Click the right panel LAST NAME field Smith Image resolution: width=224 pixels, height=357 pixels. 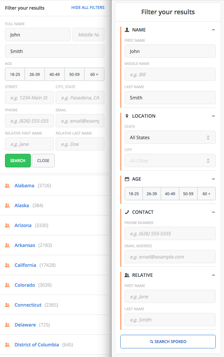coord(170,98)
